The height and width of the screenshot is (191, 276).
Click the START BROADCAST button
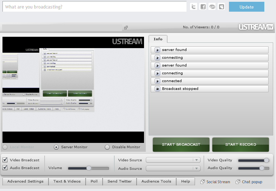point(181,145)
